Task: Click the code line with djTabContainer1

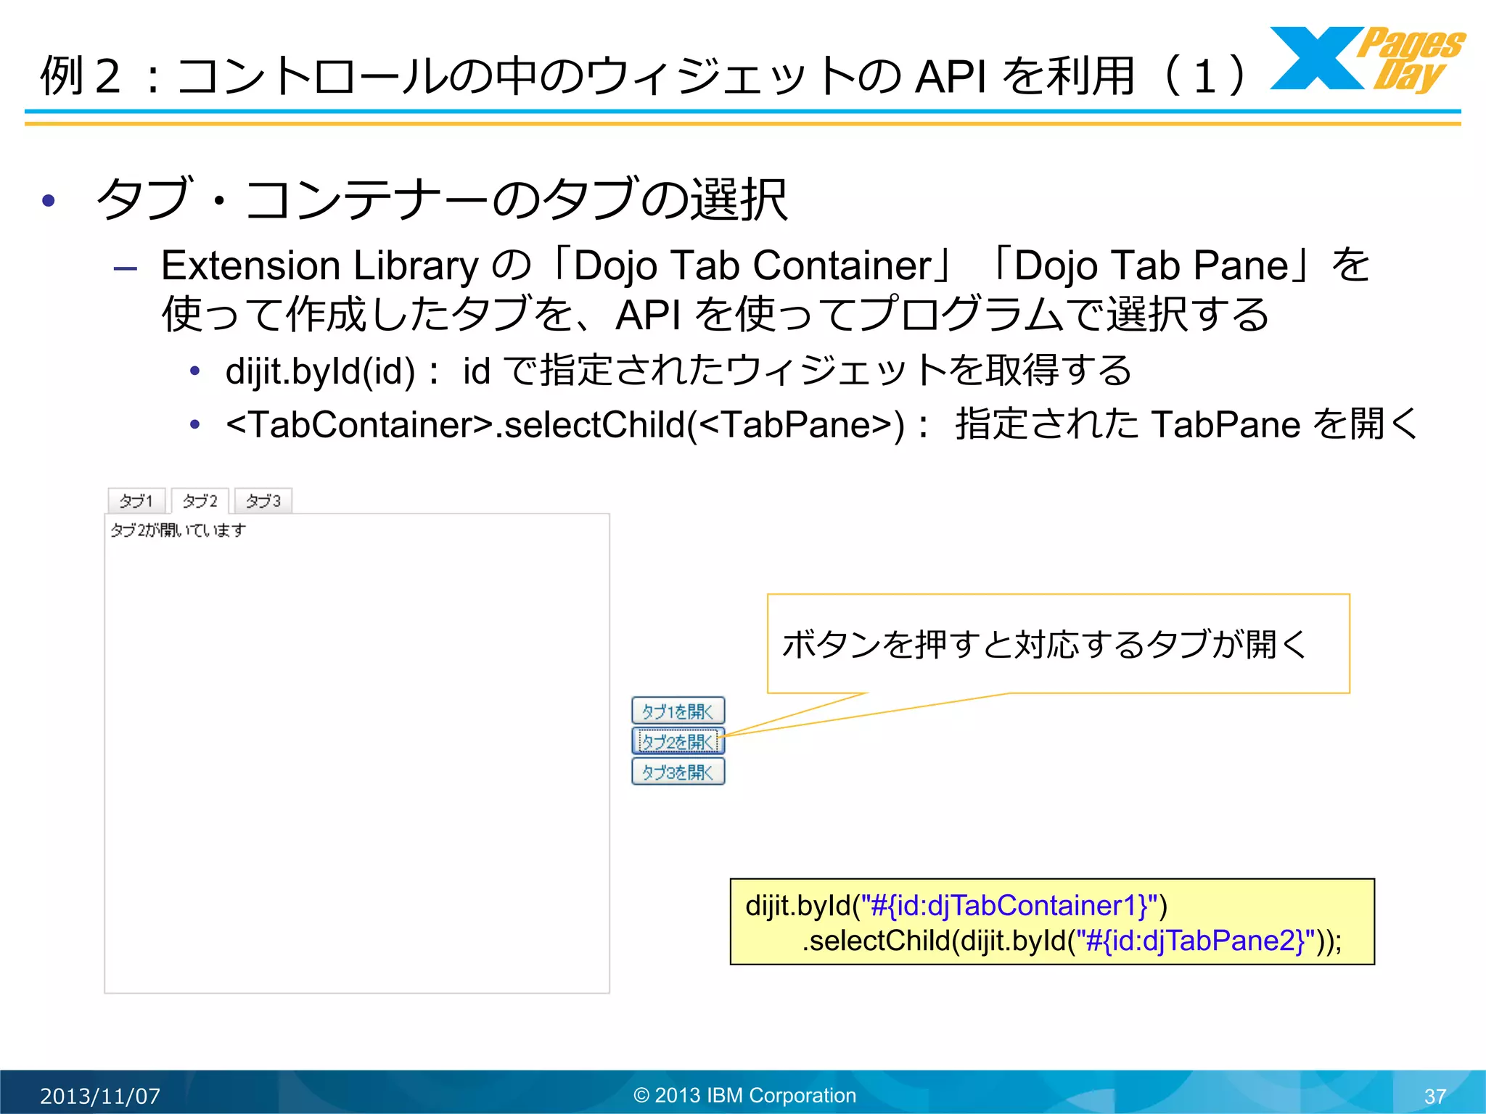Action: [956, 905]
